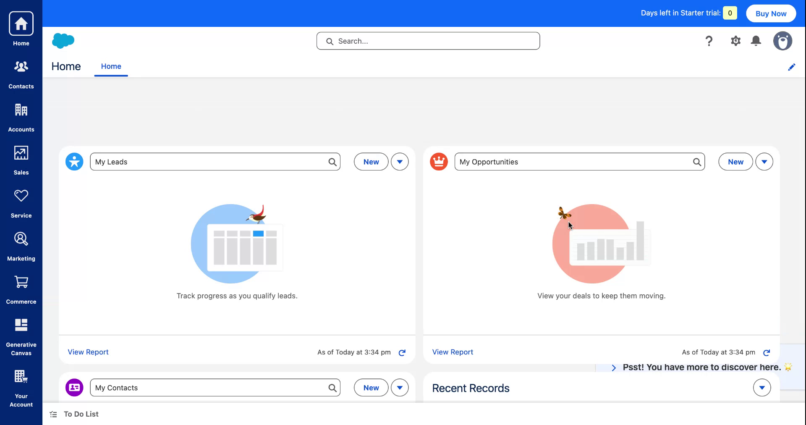Switch to the Home tab
This screenshot has width=806, height=425.
[x=111, y=66]
